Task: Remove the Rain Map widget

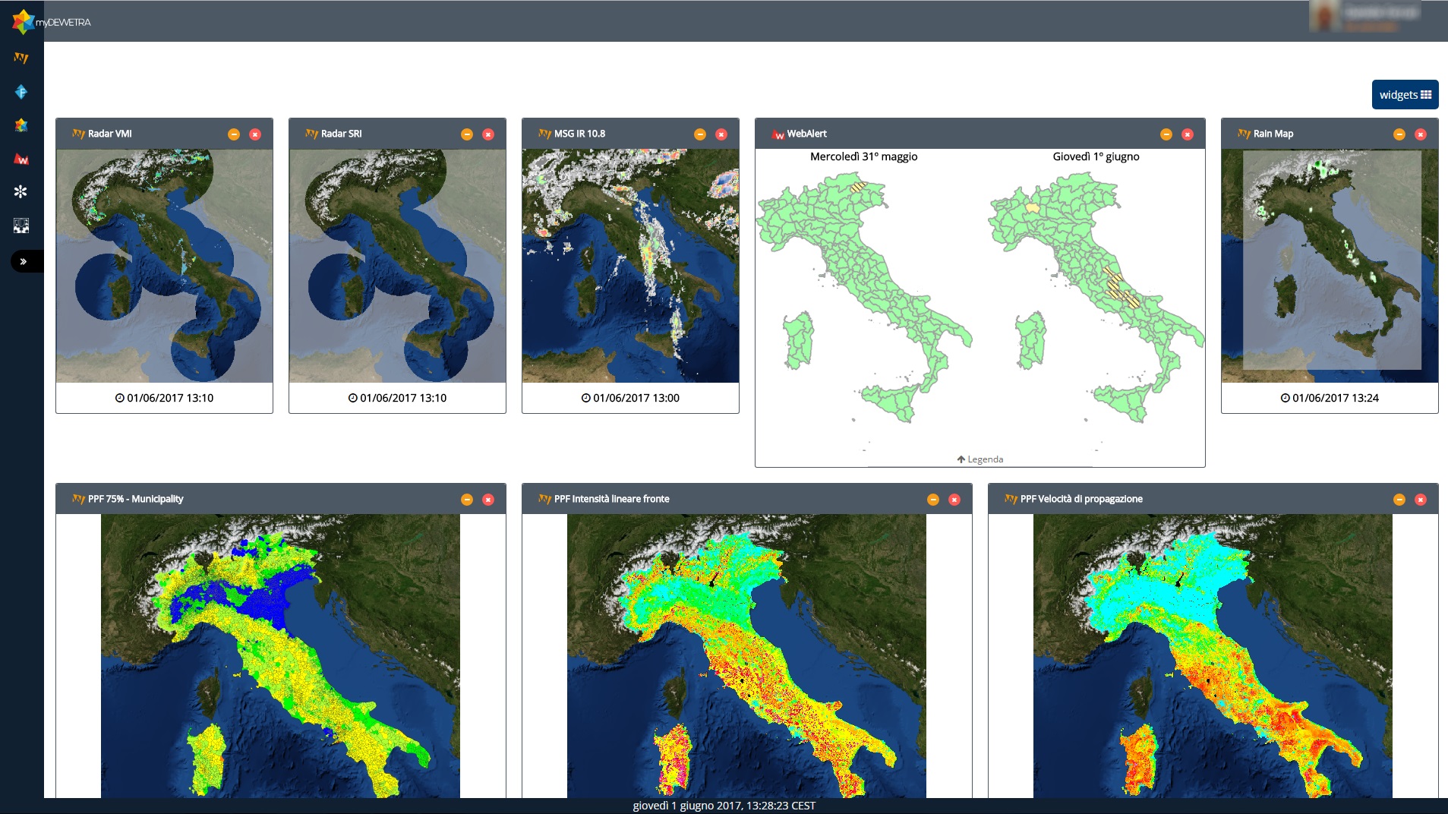Action: (1421, 134)
